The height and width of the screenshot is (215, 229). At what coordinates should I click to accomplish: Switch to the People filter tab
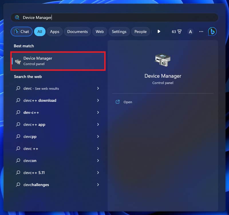coord(141,32)
